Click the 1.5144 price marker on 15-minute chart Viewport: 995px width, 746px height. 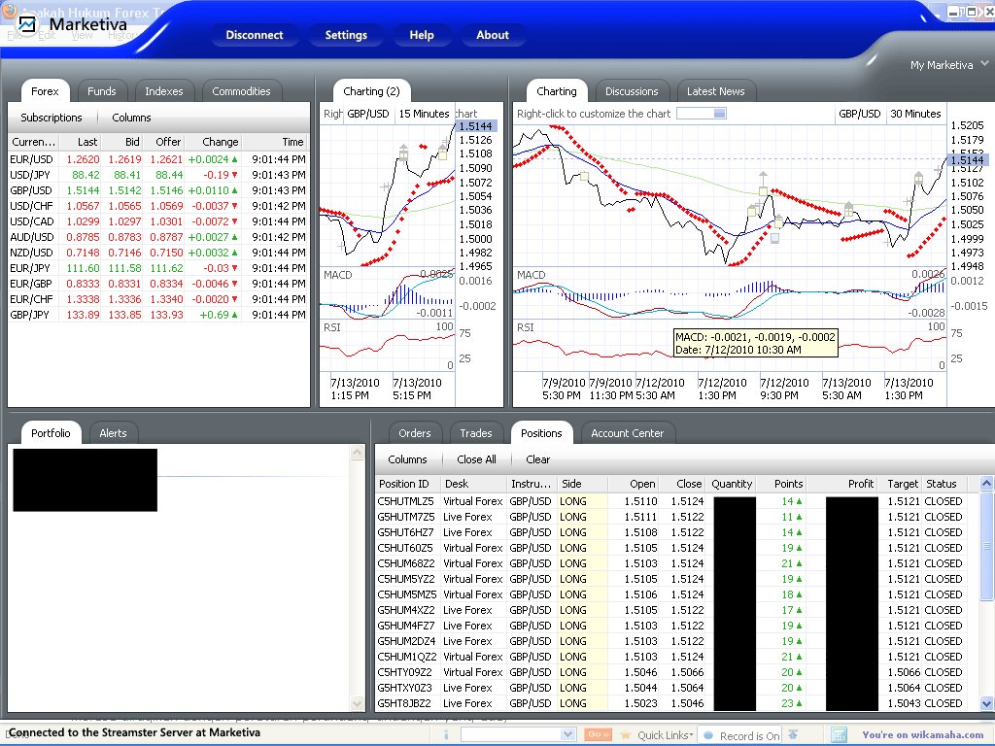[476, 126]
